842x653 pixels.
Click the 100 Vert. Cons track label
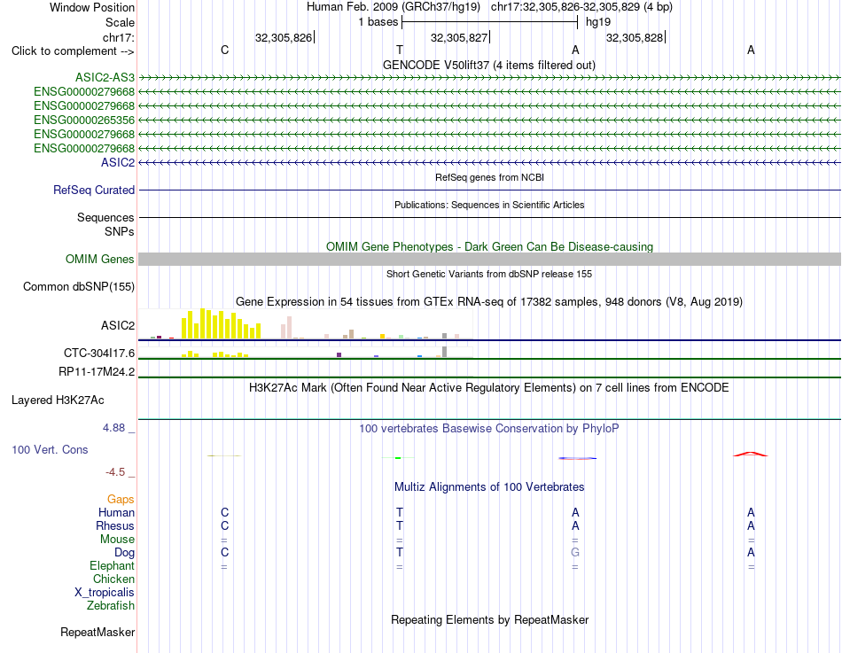pyautogui.click(x=50, y=450)
